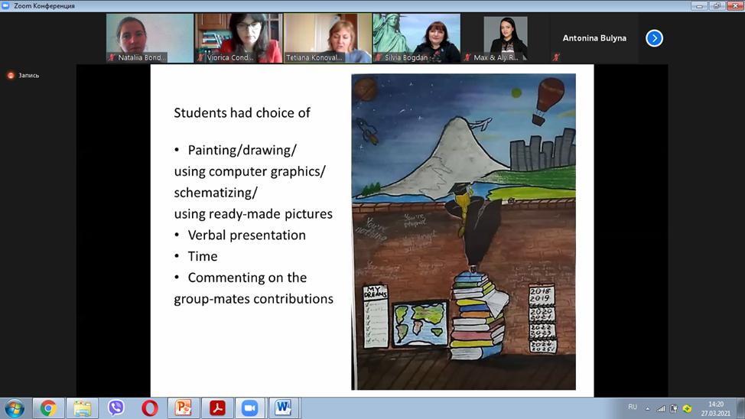The image size is (745, 419).
Task: Click Antonina Bulyna participant tile
Action: 594,38
